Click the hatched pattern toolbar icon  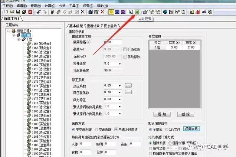(x=171, y=12)
